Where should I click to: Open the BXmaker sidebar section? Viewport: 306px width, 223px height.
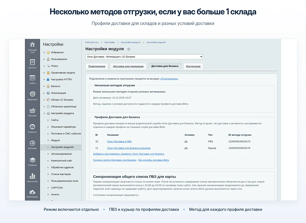click(x=32, y=145)
